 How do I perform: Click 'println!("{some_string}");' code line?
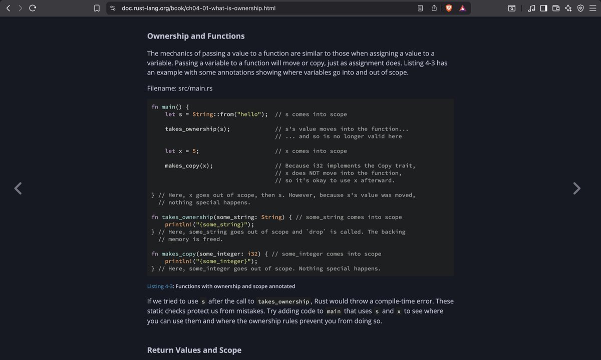tap(210, 224)
